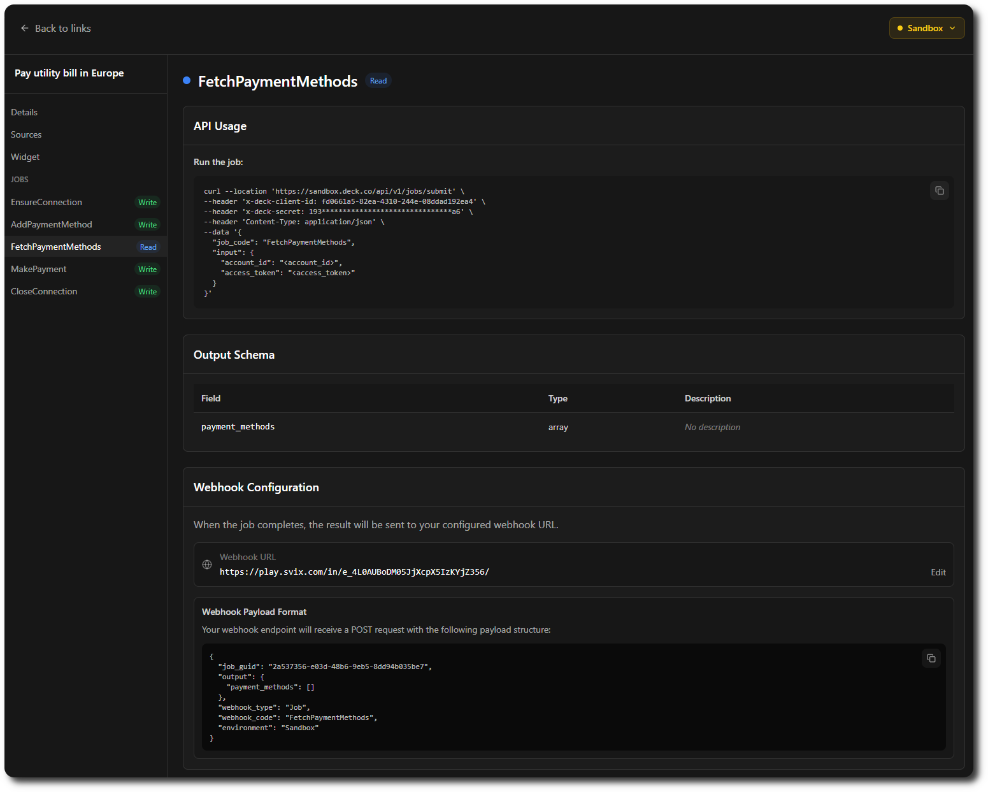Click the blue dot beside the FetchPaymentMethods title

click(x=187, y=80)
